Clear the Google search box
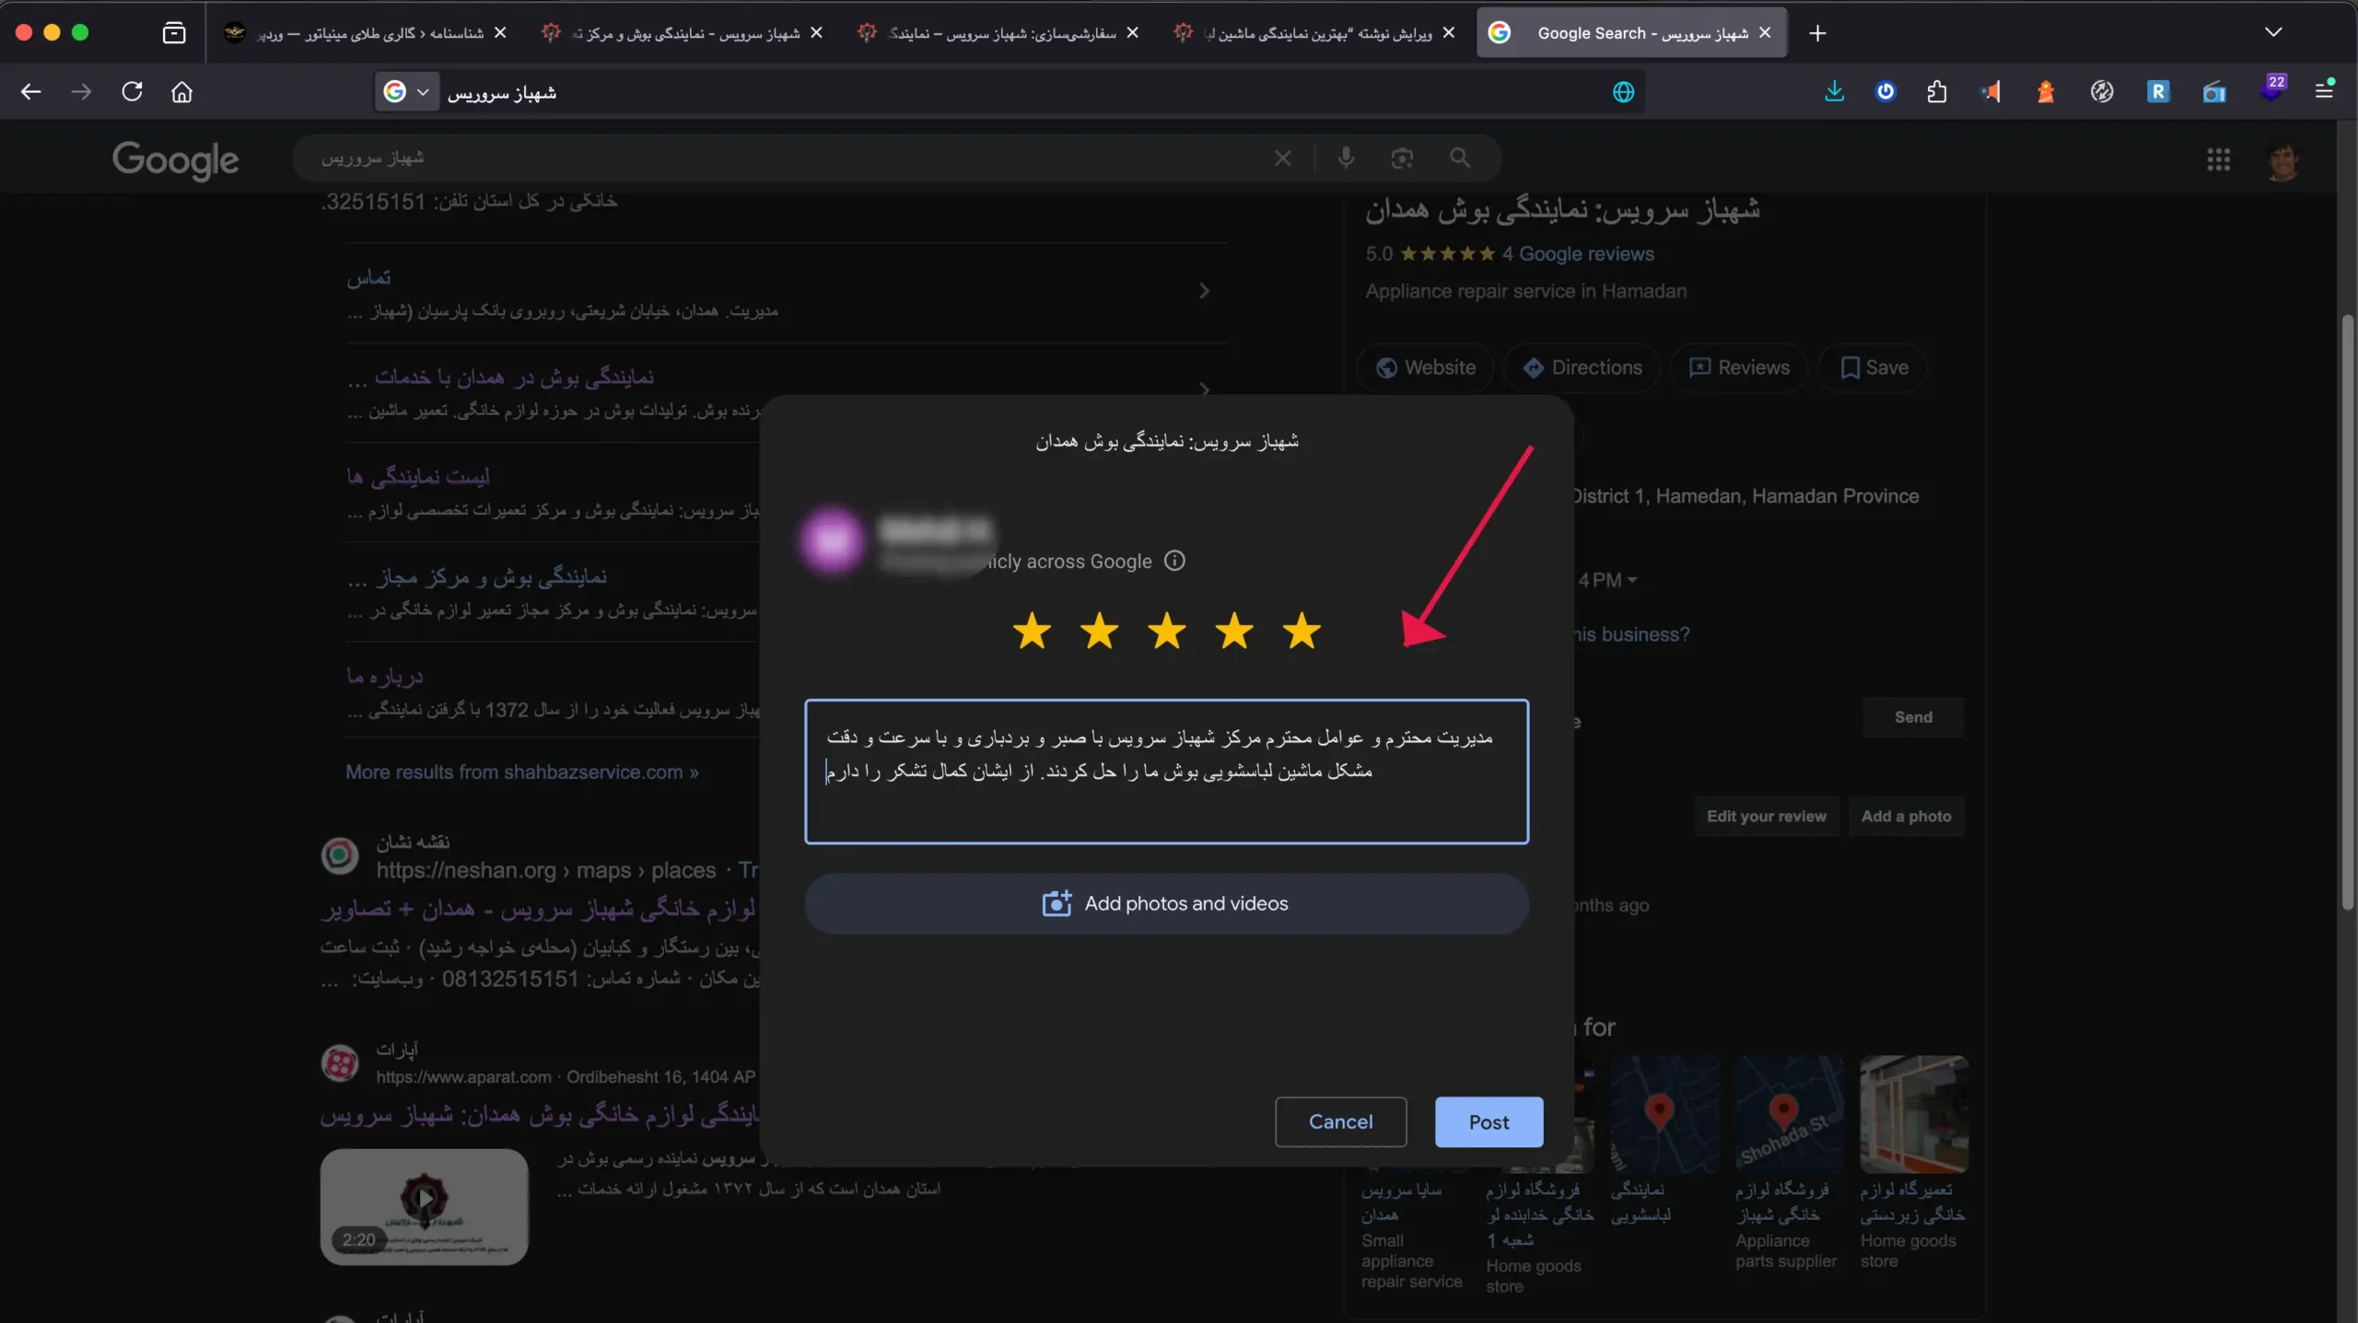The height and width of the screenshot is (1323, 2358). (1282, 158)
